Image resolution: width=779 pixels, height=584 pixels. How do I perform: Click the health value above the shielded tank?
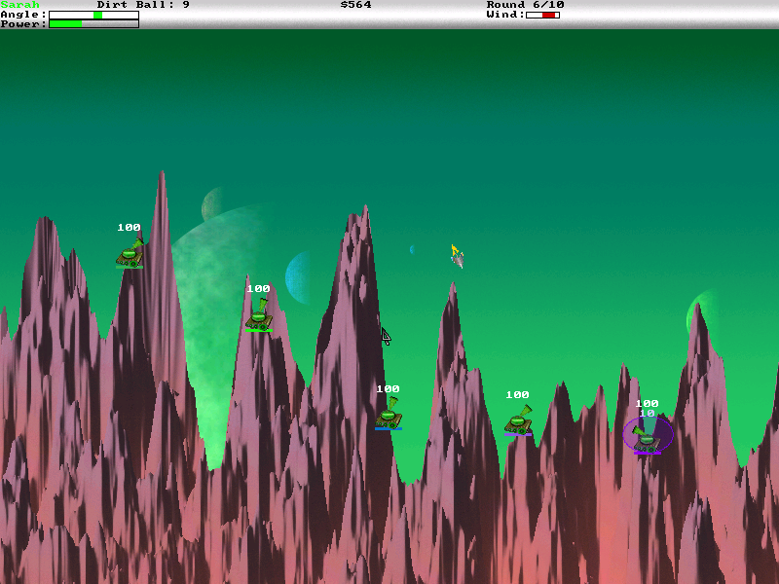click(x=647, y=403)
